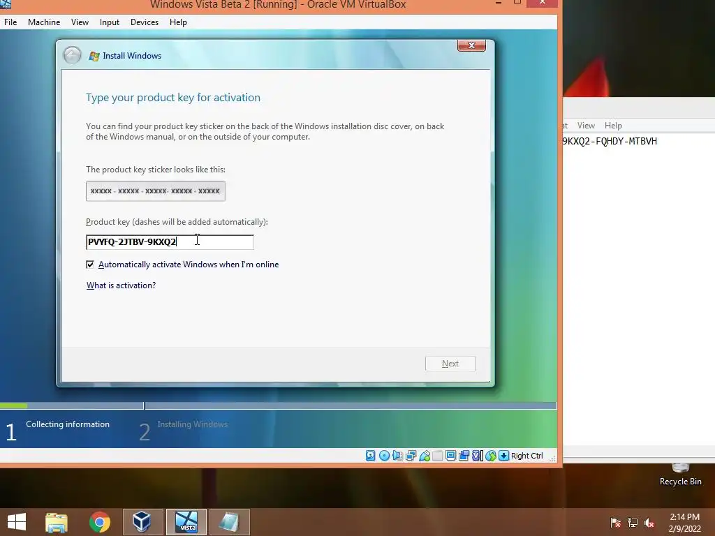Click inside the product key input field
Viewport: 715px width, 536px height.
coord(170,241)
